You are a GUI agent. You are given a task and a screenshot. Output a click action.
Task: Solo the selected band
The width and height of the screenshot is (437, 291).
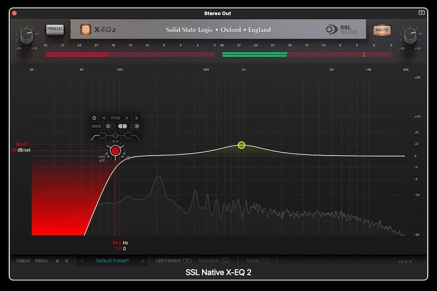(97, 127)
